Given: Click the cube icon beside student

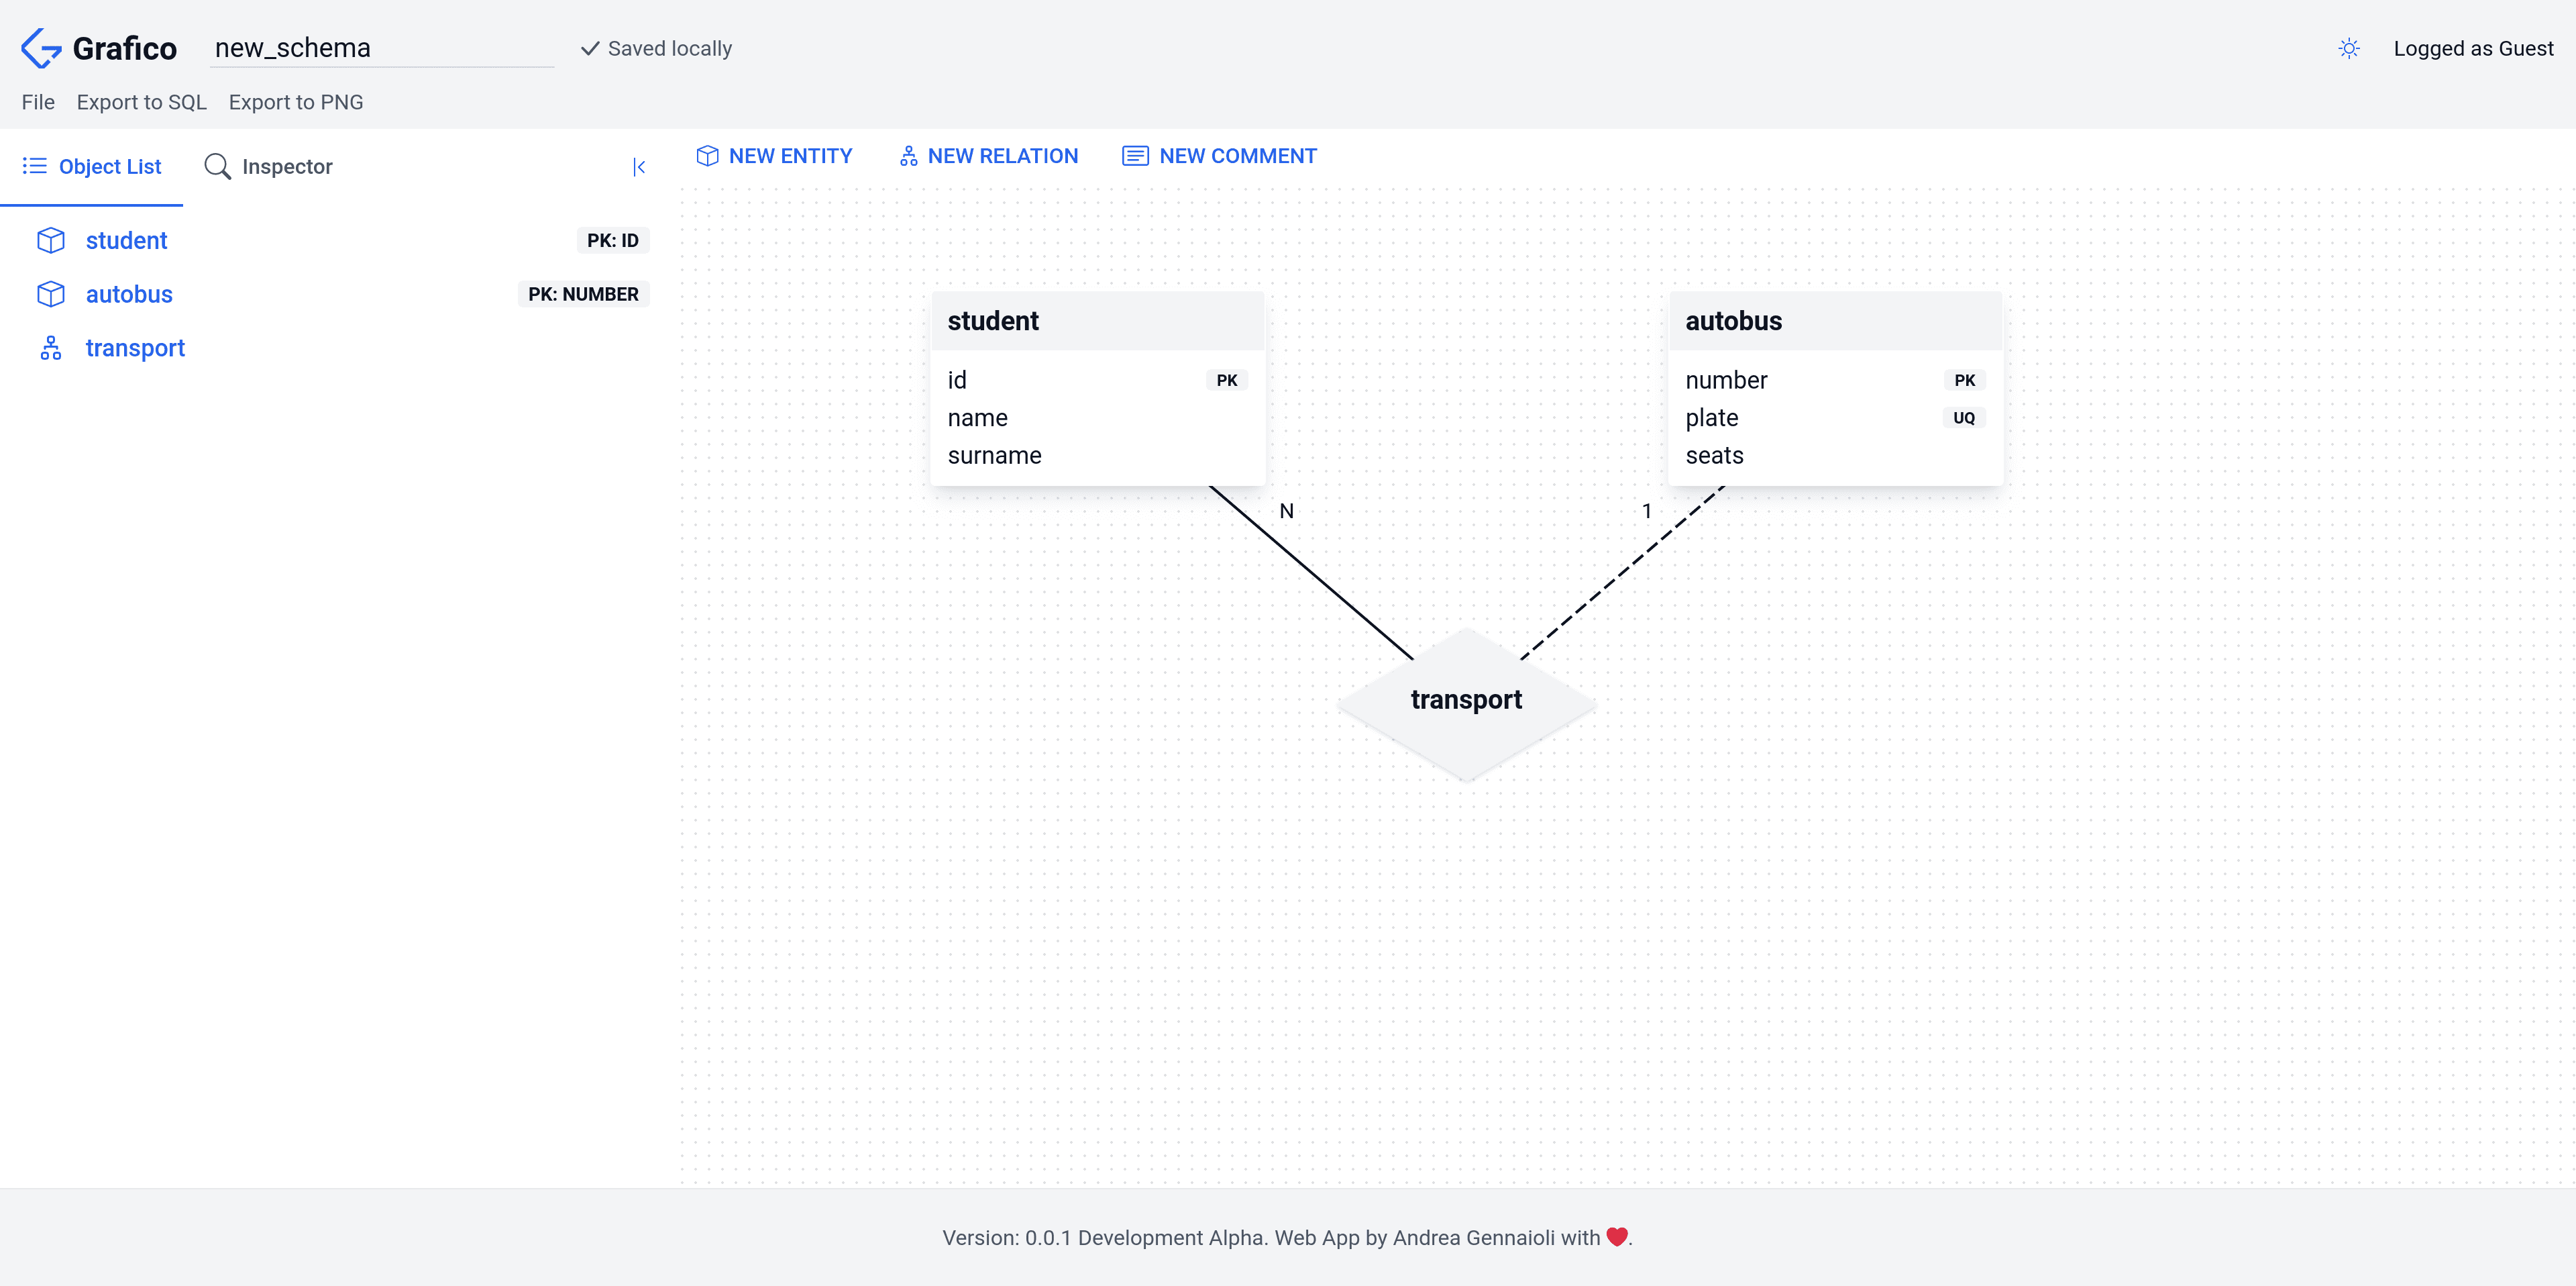Looking at the screenshot, I should tap(50, 240).
